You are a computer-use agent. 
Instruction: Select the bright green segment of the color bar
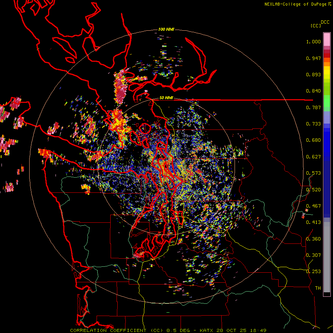pos(327,101)
